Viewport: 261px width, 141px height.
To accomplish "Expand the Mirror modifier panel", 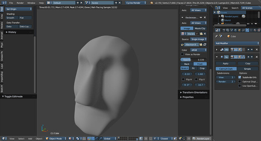I will [x=217, y=49].
